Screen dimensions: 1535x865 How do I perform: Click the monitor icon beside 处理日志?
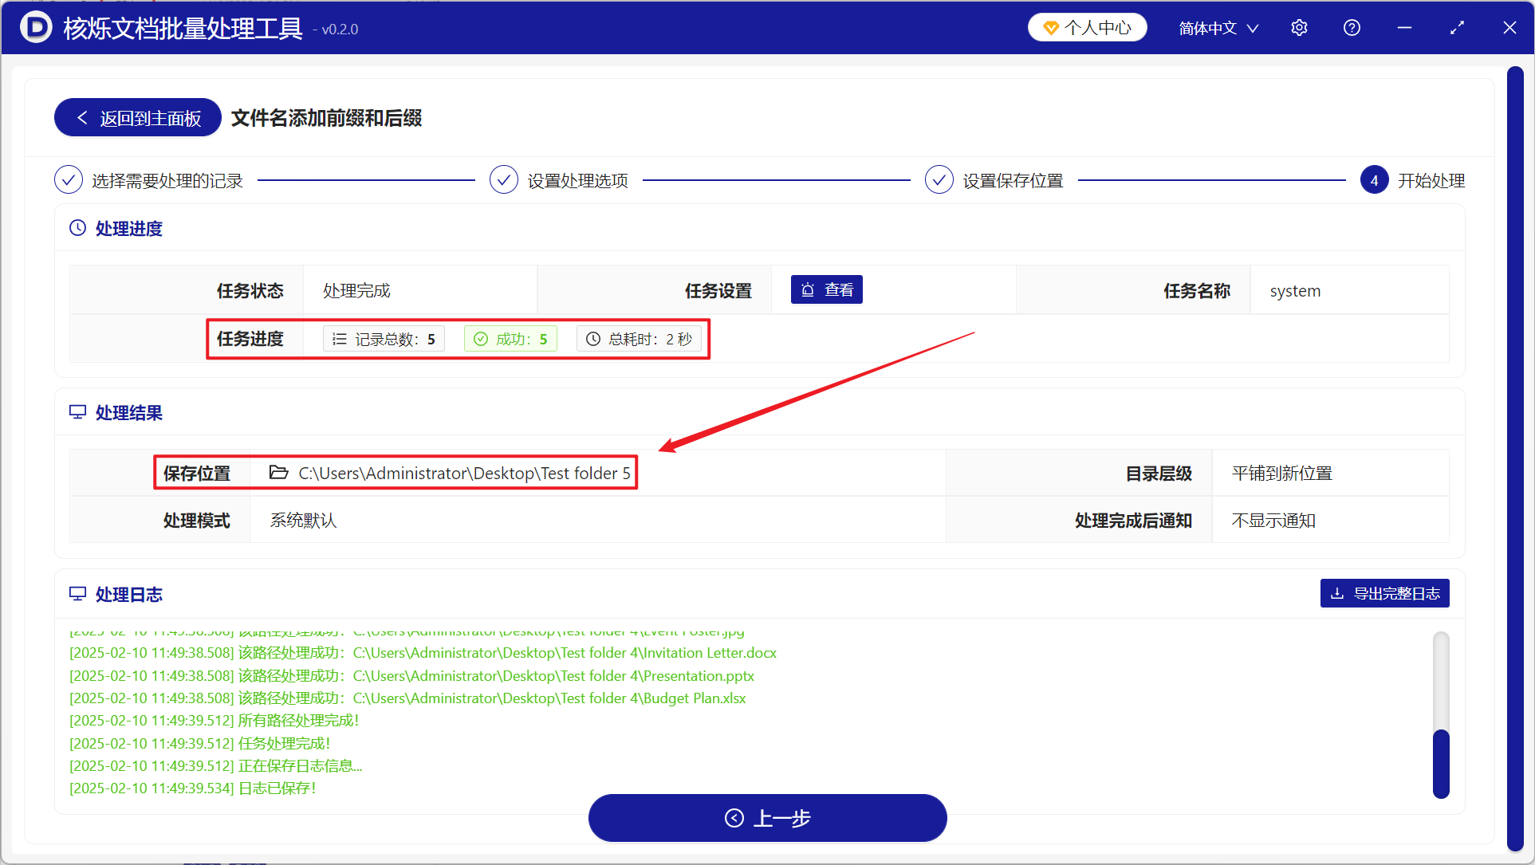tap(77, 594)
